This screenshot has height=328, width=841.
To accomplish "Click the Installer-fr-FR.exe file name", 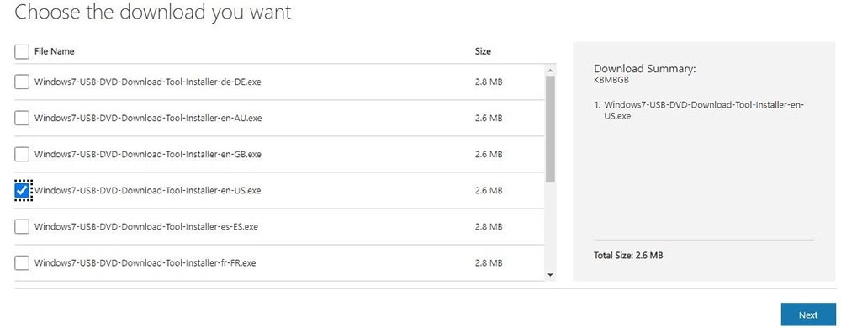I will [145, 263].
